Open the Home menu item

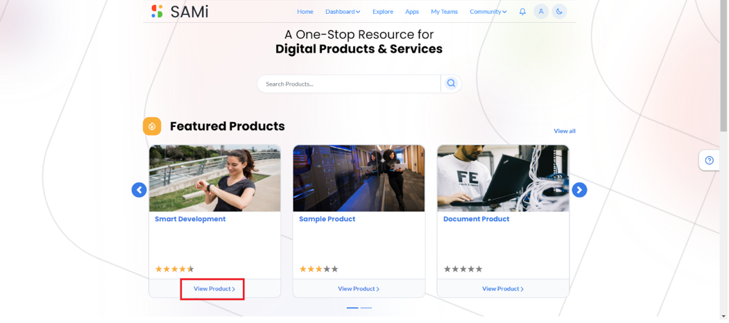(305, 12)
